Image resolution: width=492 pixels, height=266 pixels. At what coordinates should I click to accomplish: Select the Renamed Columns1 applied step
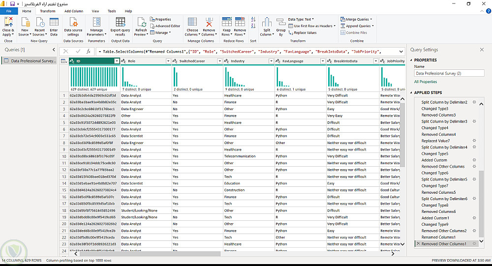(x=438, y=237)
